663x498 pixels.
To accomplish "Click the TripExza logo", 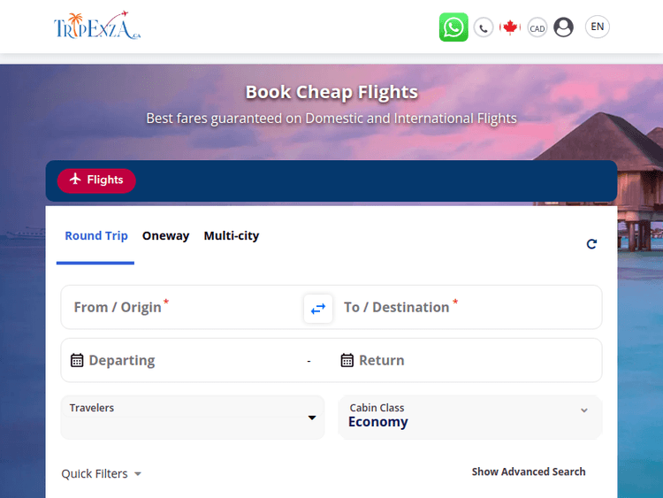I will 97,26.
